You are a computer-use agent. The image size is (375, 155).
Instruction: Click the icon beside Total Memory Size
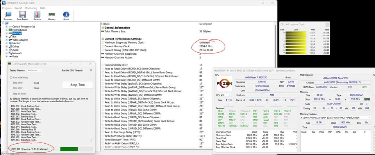tap(103, 31)
